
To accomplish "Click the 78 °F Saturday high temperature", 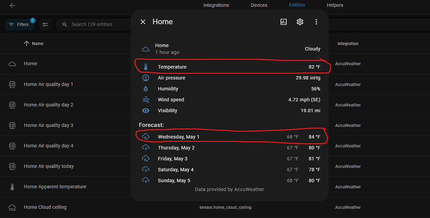I will [x=314, y=169].
